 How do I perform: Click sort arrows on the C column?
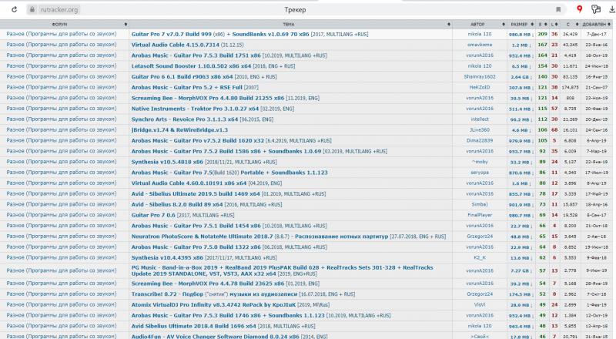tap(575, 25)
